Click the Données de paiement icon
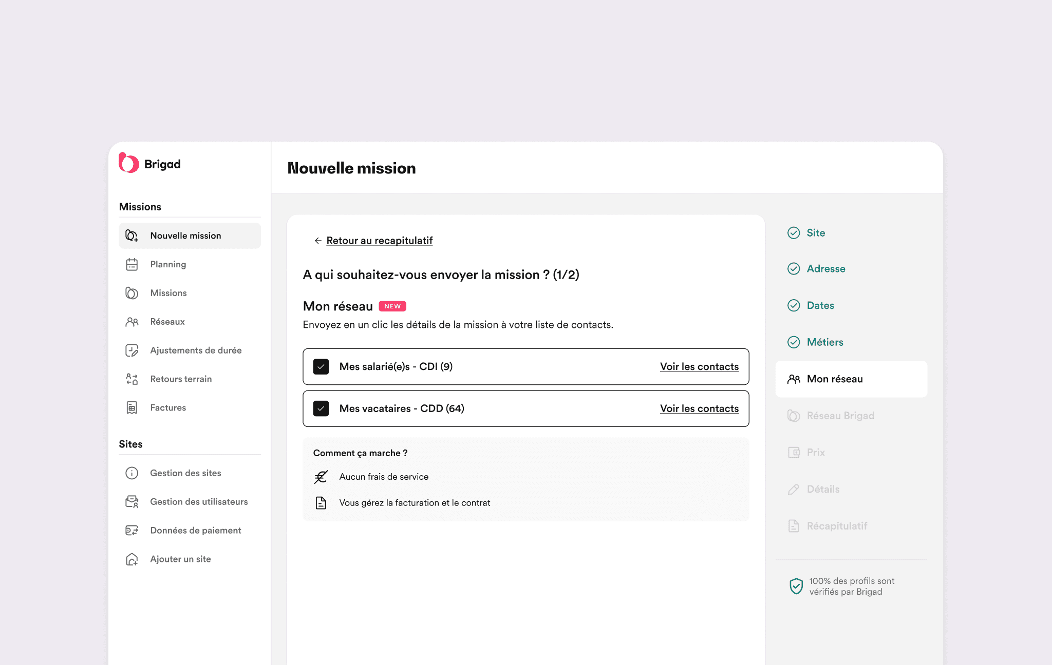 (132, 531)
